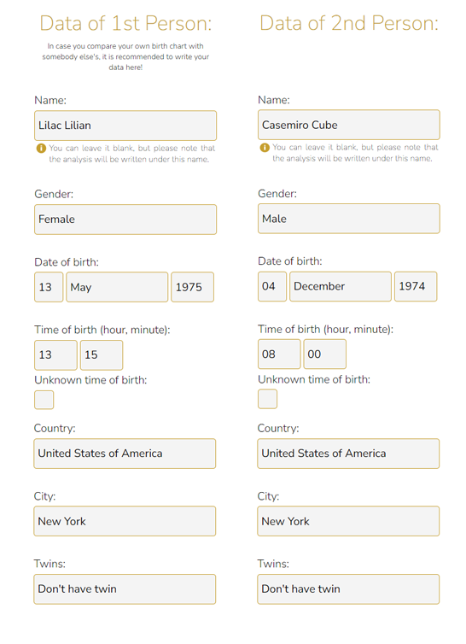Check first person's unknown time of birth box
This screenshot has width=466, height=644.
[44, 400]
